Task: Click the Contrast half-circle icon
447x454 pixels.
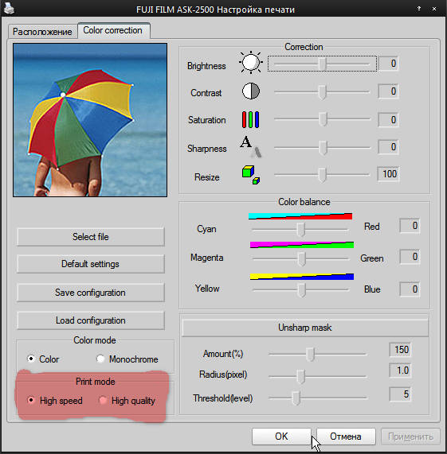Action: tap(251, 91)
